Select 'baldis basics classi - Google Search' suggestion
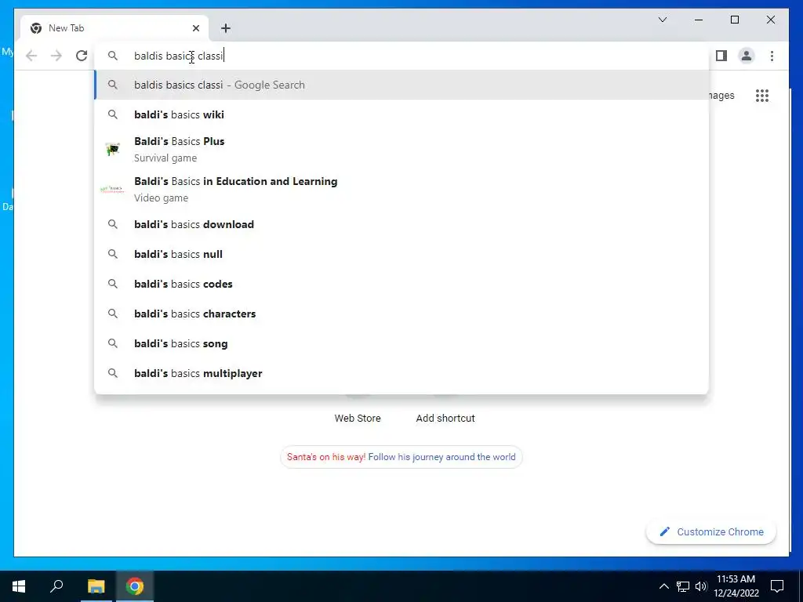803x602 pixels. click(402, 85)
